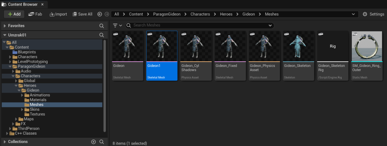Click the Import button

[x=58, y=14]
